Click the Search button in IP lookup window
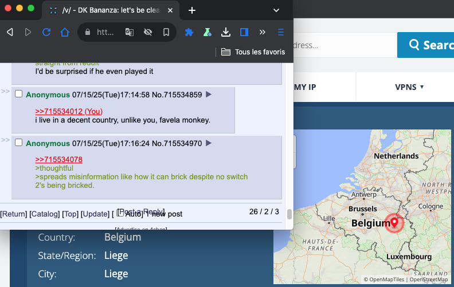Viewport: 454px width, 287px height. 425,45
